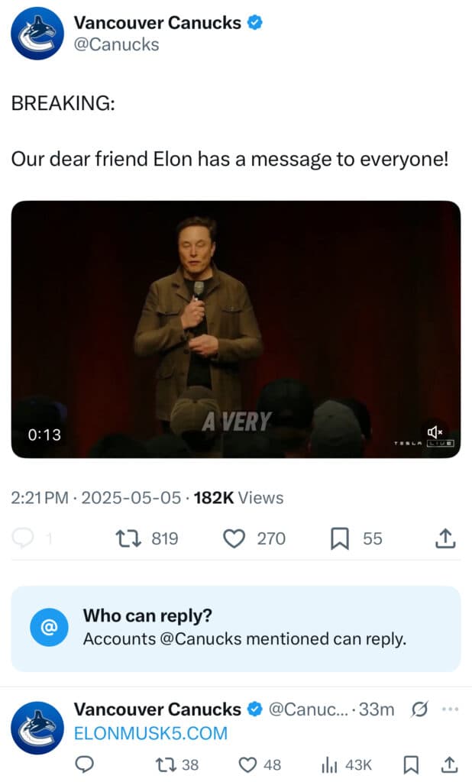Play the Elon video thumbnail

point(236,328)
